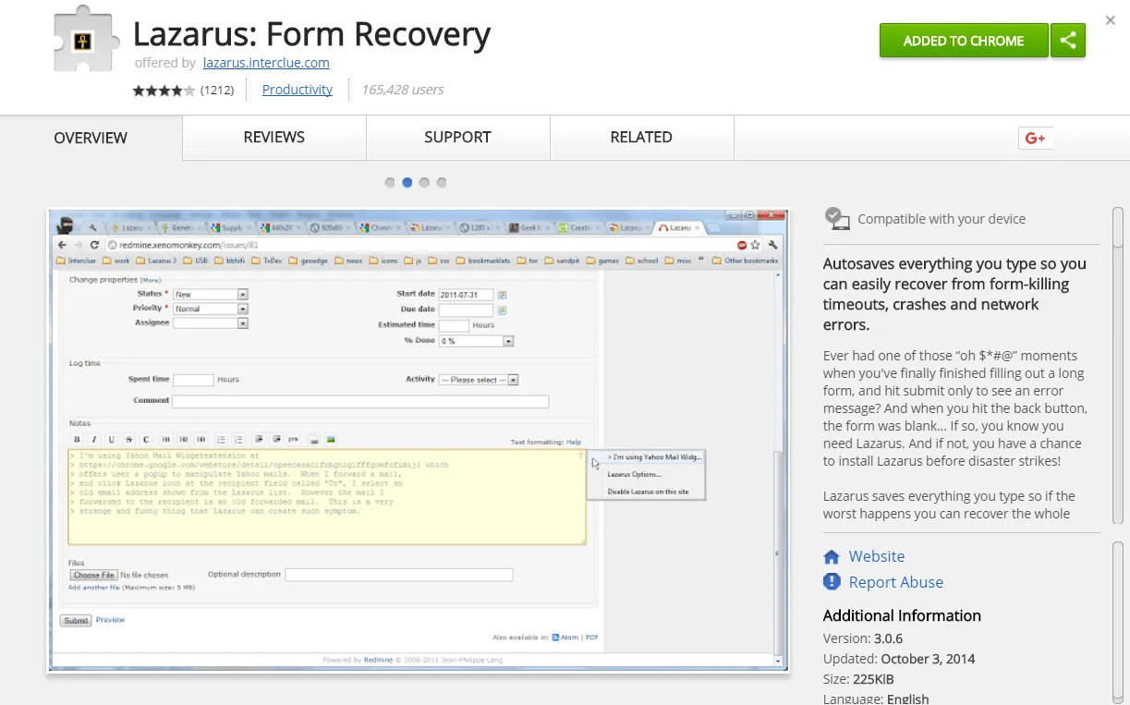Click the Lazarus screenshot preview image
This screenshot has width=1130, height=705.
point(418,440)
